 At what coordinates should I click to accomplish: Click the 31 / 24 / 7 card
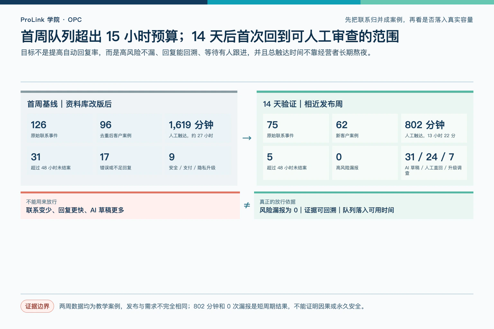[x=434, y=163]
